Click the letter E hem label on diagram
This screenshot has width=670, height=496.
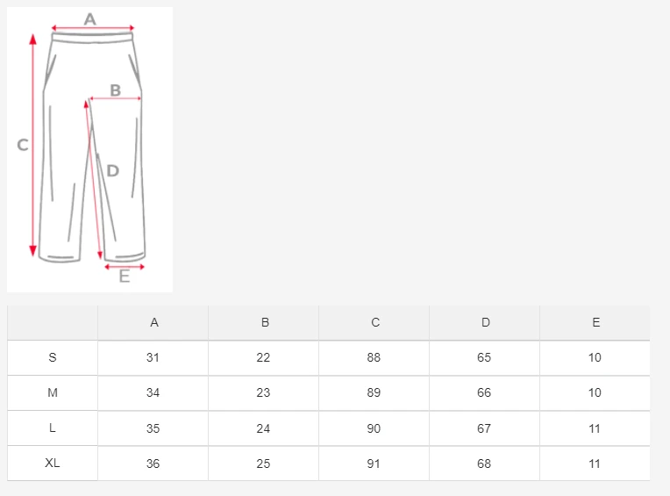(x=125, y=277)
